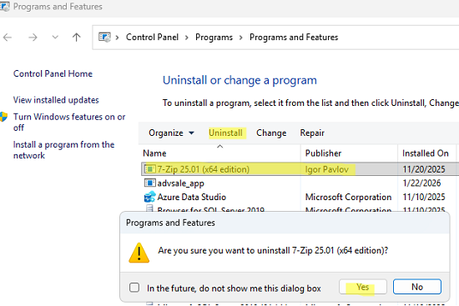Select the 7-Zip 25.01 (x64 edition) row
The width and height of the screenshot is (459, 306).
pos(300,169)
